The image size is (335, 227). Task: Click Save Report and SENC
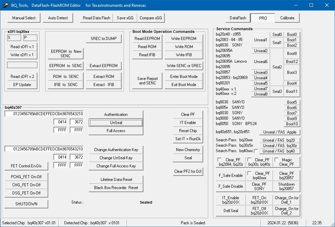tap(147, 81)
